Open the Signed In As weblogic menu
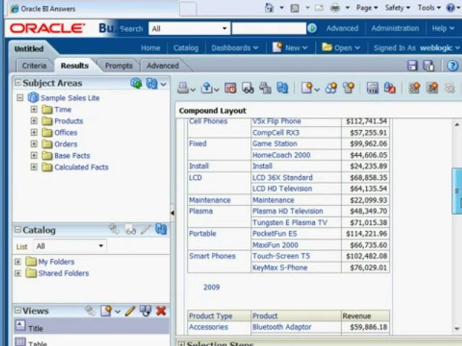This screenshot has width=462, height=346. 416,48
